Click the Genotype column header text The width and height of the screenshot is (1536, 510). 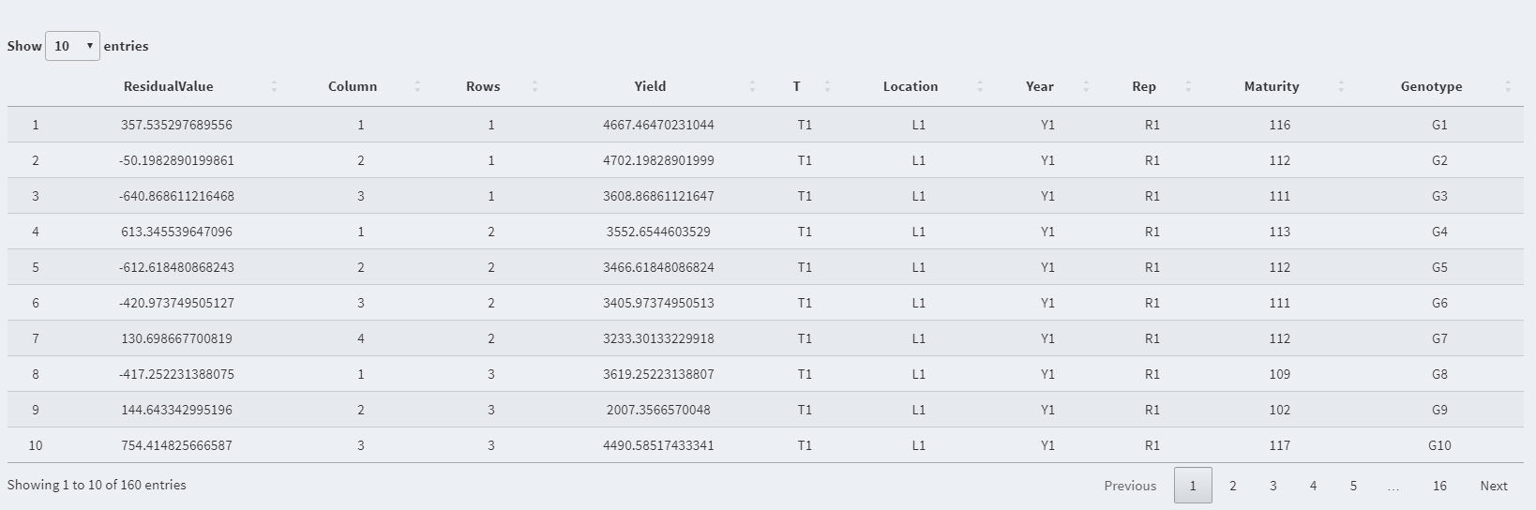[1431, 86]
